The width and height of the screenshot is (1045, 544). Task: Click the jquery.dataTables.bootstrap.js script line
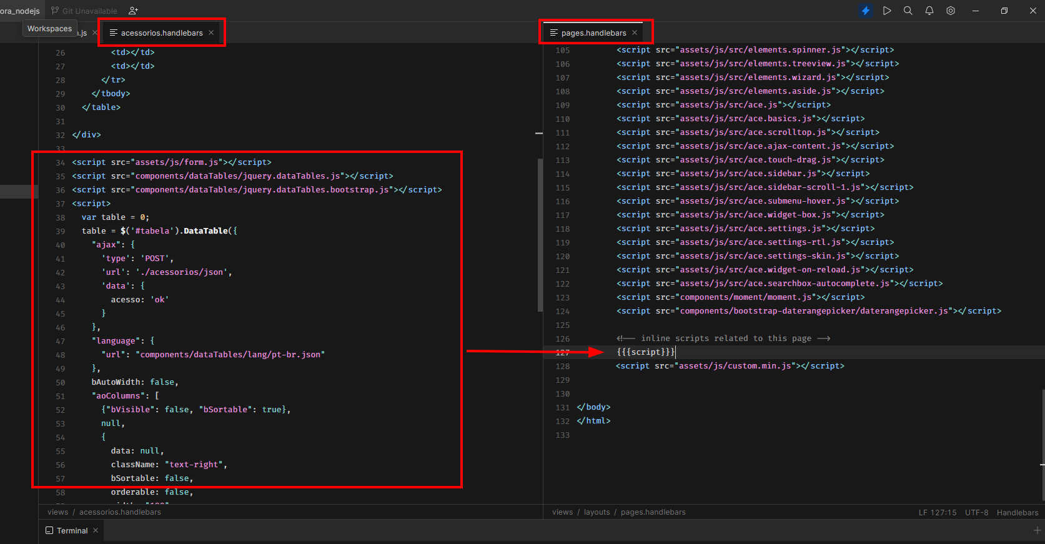click(257, 190)
